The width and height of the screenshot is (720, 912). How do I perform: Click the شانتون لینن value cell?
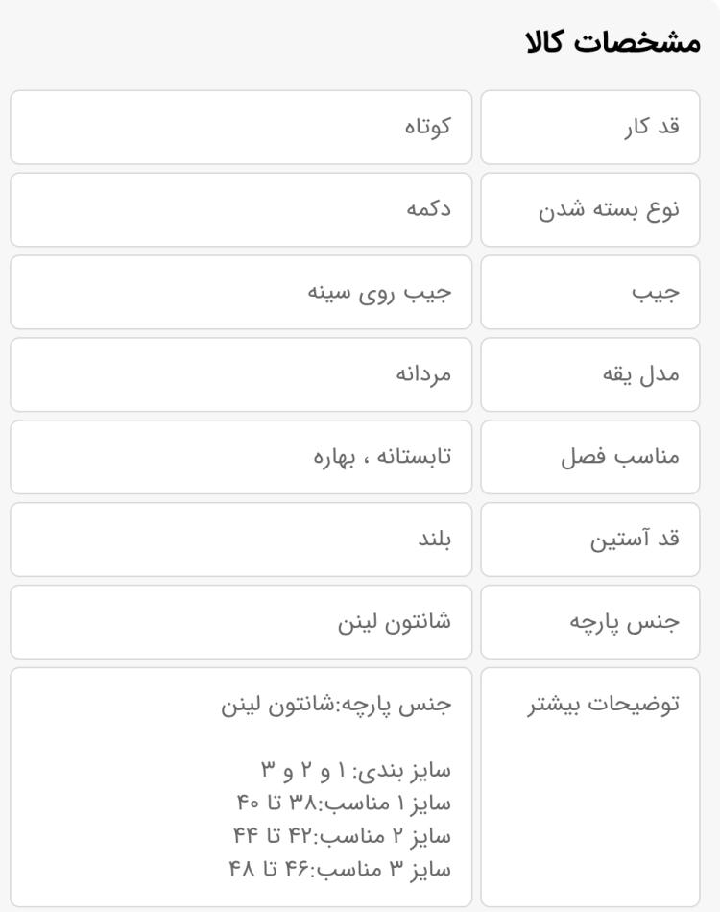click(241, 623)
